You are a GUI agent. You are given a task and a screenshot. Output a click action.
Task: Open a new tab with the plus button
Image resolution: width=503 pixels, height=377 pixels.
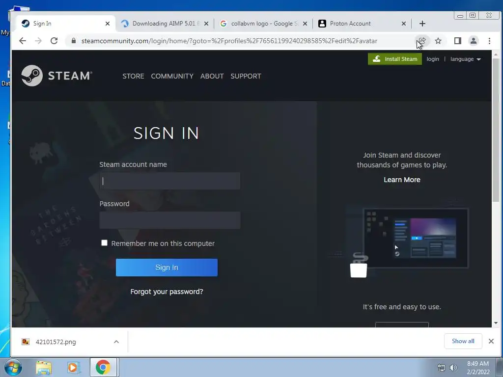(422, 24)
